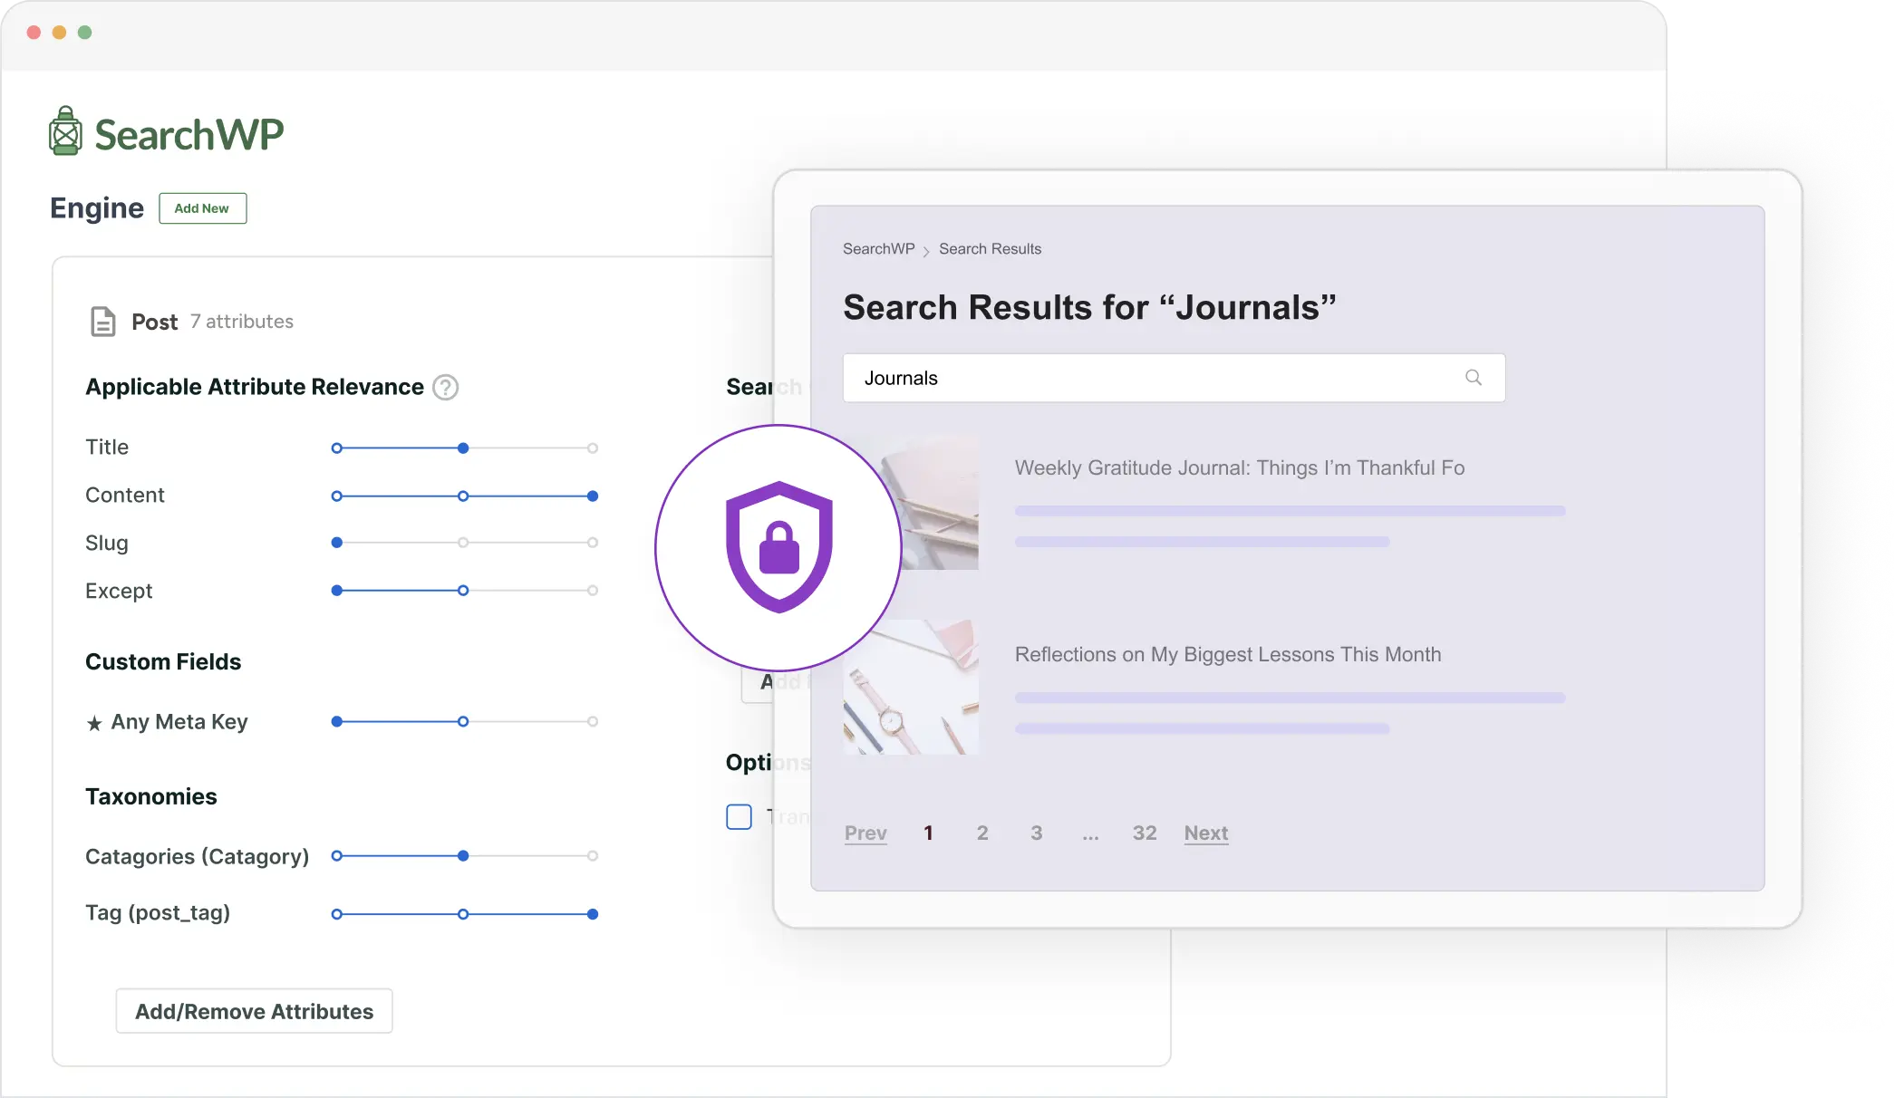This screenshot has height=1098, width=1895.
Task: Click the breadcrumb chevron after SearchWP
Action: (x=927, y=250)
